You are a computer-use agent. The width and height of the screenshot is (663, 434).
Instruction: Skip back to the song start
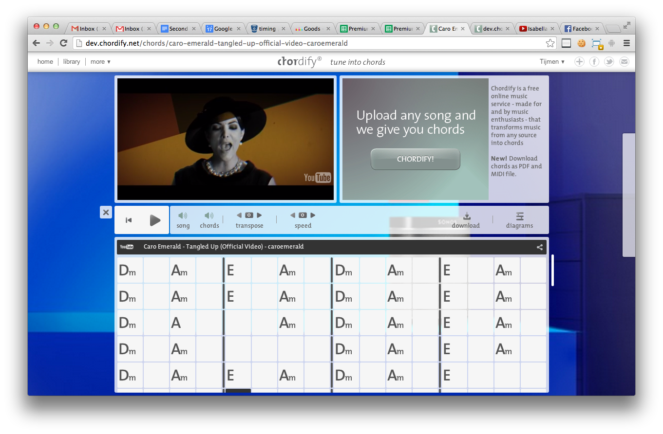[x=129, y=220]
